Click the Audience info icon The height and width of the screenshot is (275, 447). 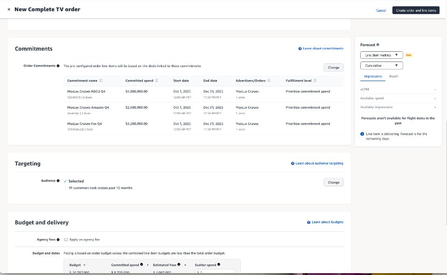pos(59,181)
